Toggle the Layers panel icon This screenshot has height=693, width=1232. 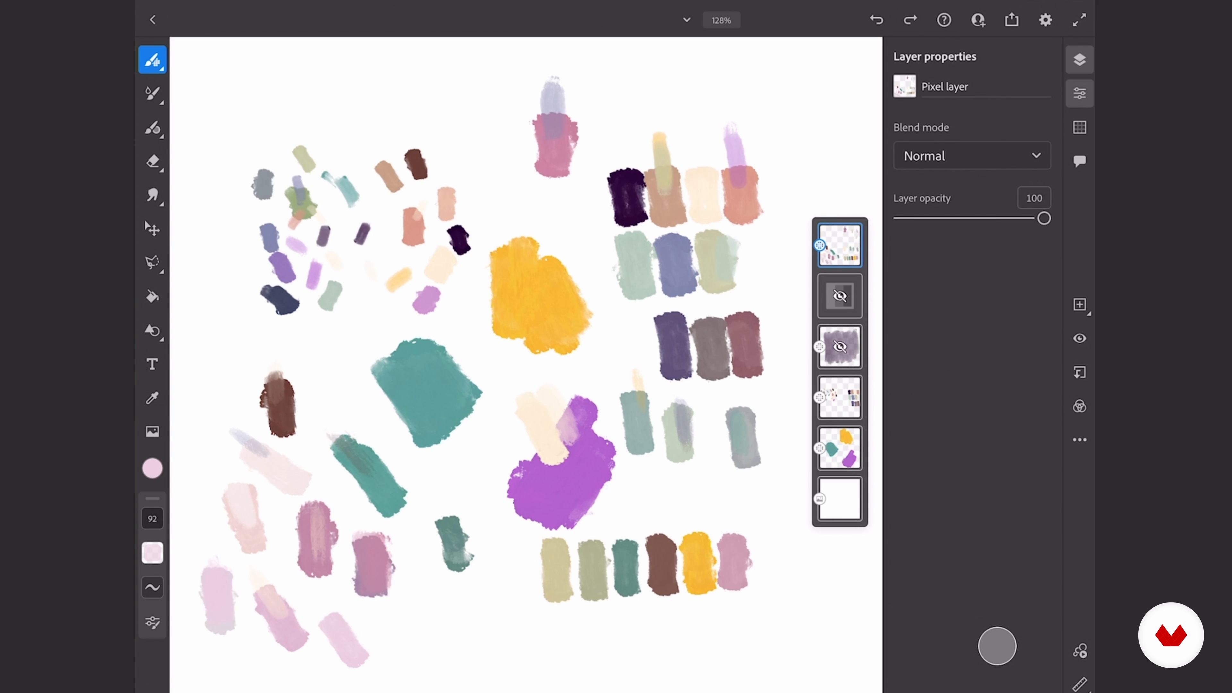pos(1079,60)
